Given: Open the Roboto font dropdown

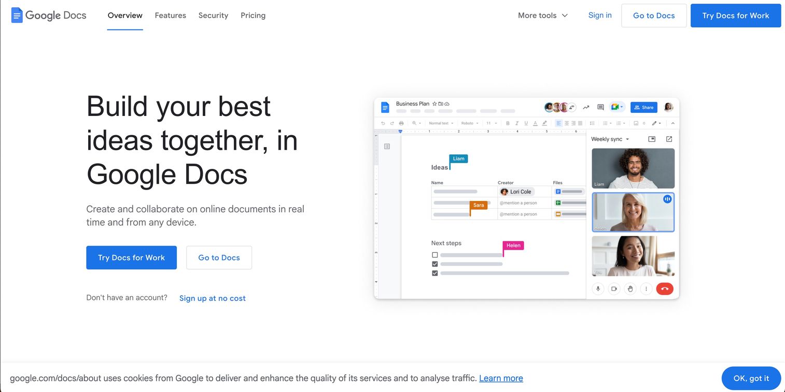Looking at the screenshot, I should [469, 123].
